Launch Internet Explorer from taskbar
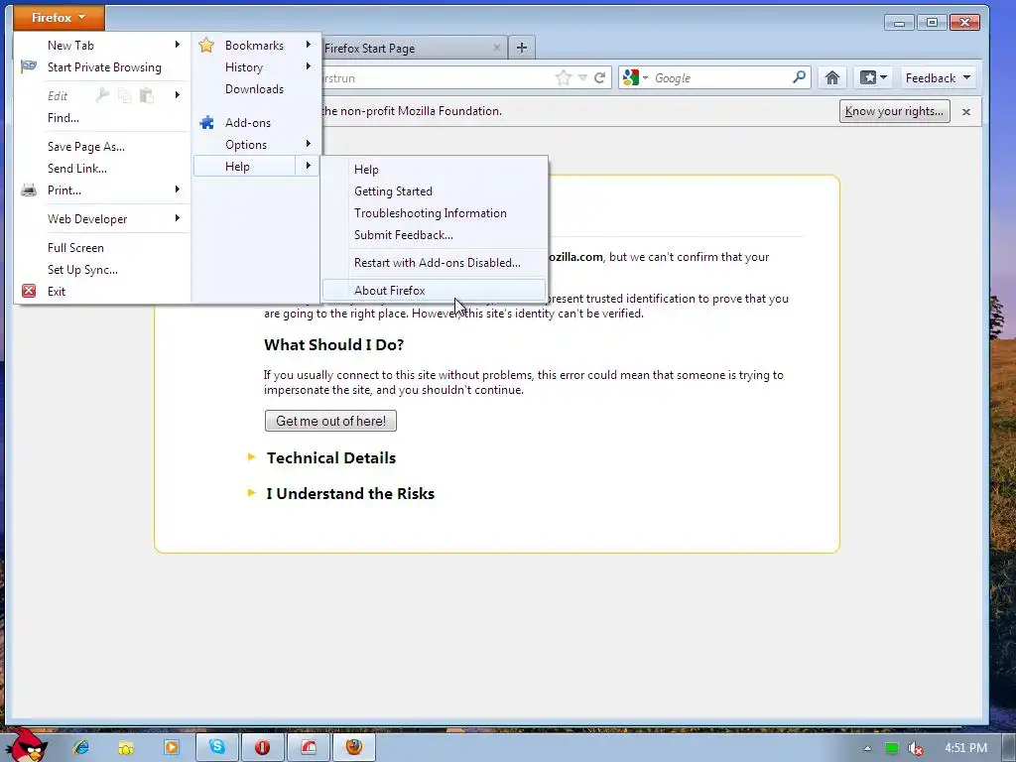The width and height of the screenshot is (1016, 762). 80,747
